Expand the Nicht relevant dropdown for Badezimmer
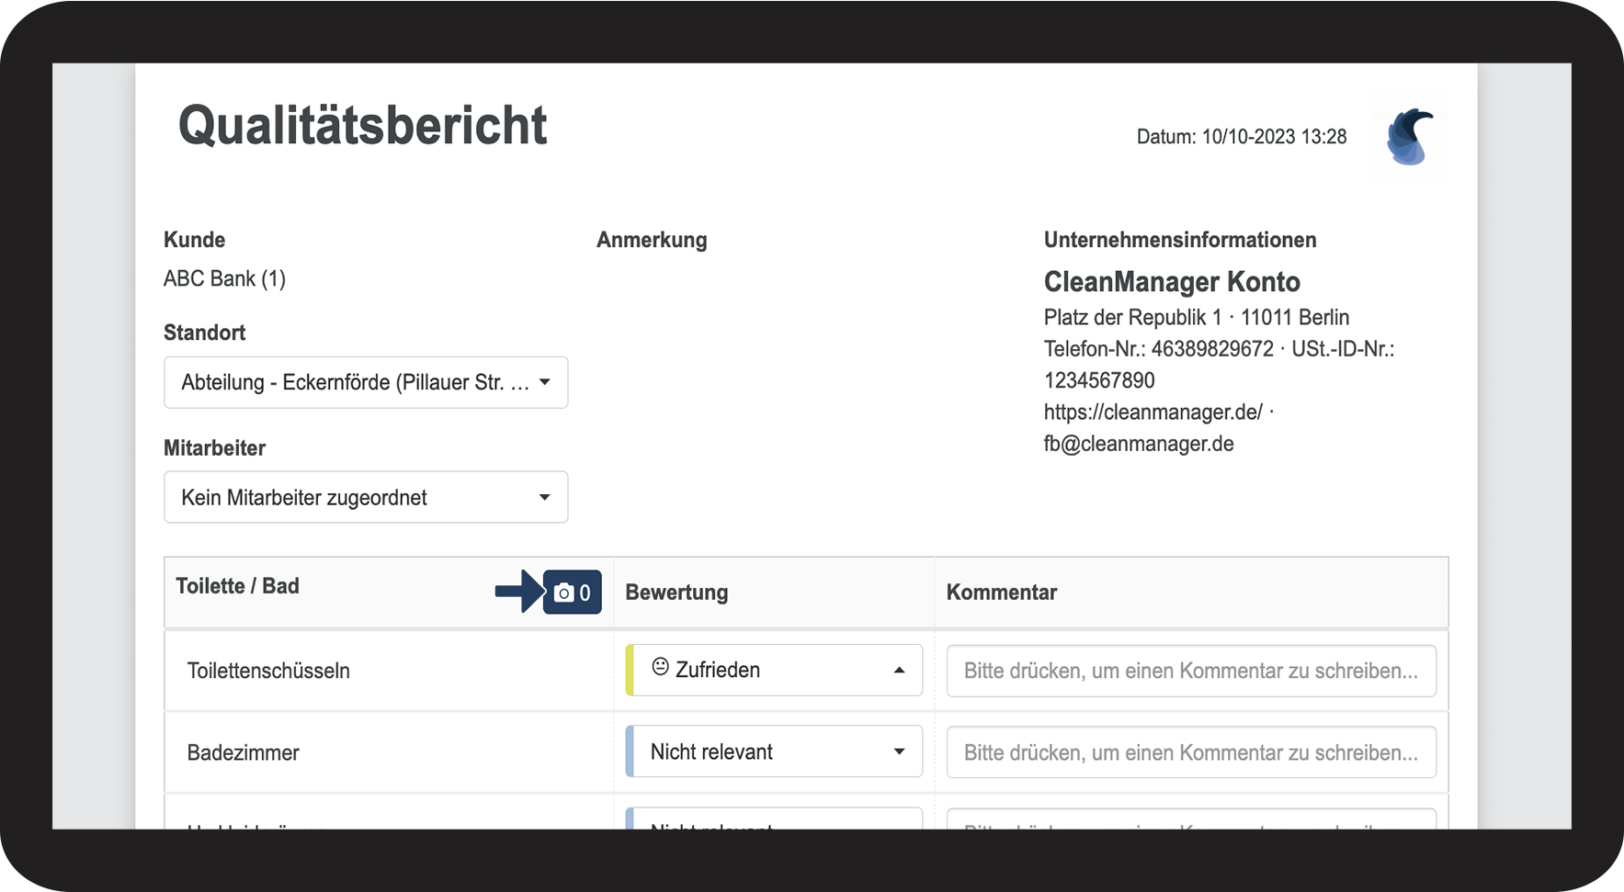The width and height of the screenshot is (1624, 892). pyautogui.click(x=777, y=751)
